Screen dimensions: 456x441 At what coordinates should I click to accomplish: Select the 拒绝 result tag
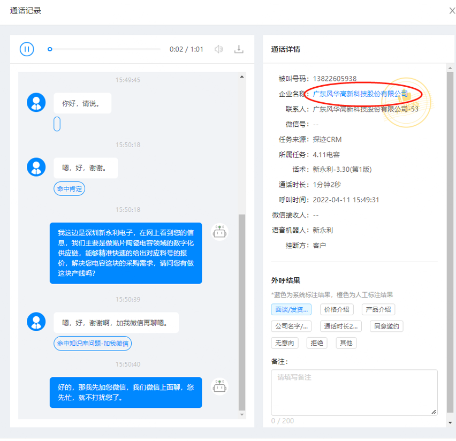[x=317, y=343]
